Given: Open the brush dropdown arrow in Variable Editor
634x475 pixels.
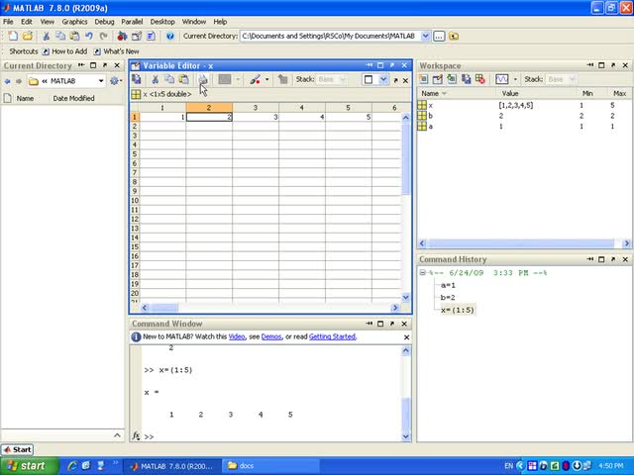Looking at the screenshot, I should click(x=266, y=79).
